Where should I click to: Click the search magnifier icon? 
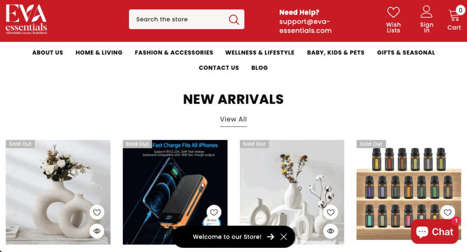point(234,20)
